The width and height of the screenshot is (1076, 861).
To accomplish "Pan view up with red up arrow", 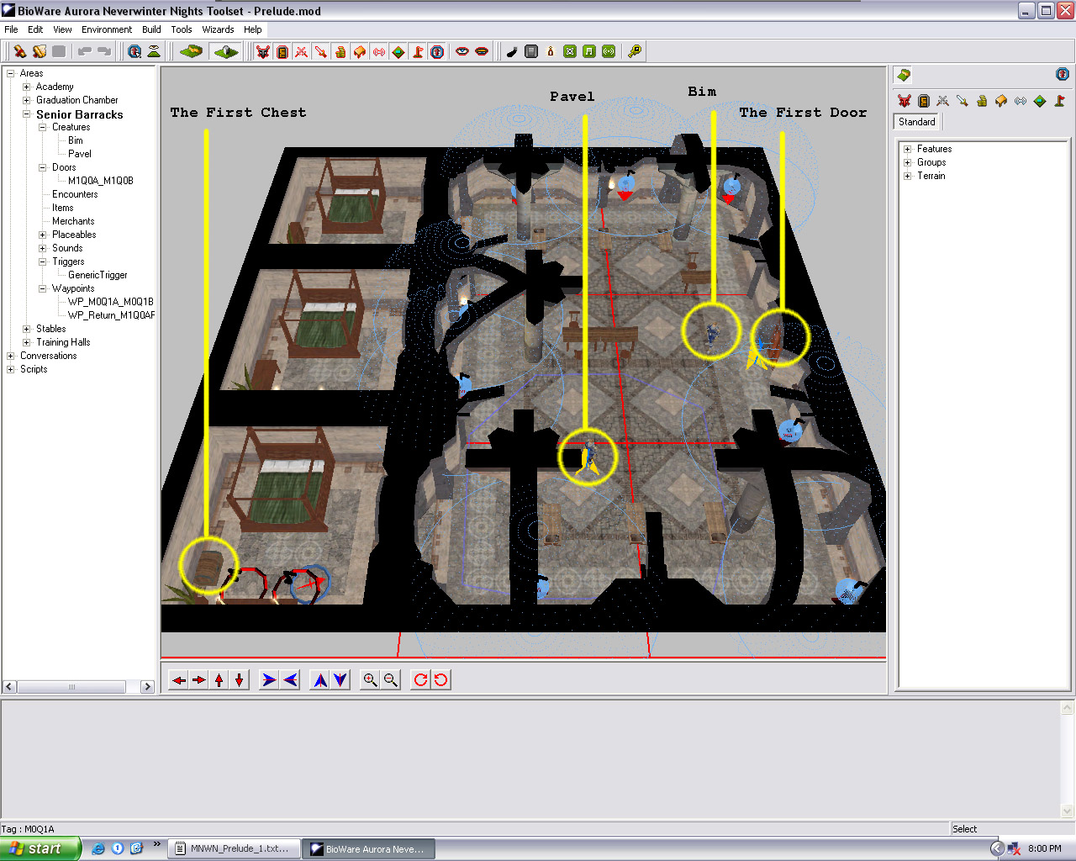I will (x=219, y=679).
